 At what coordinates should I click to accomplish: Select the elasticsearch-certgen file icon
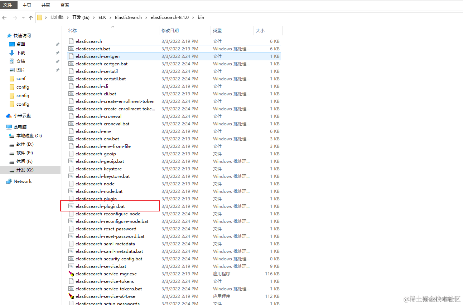coord(71,56)
